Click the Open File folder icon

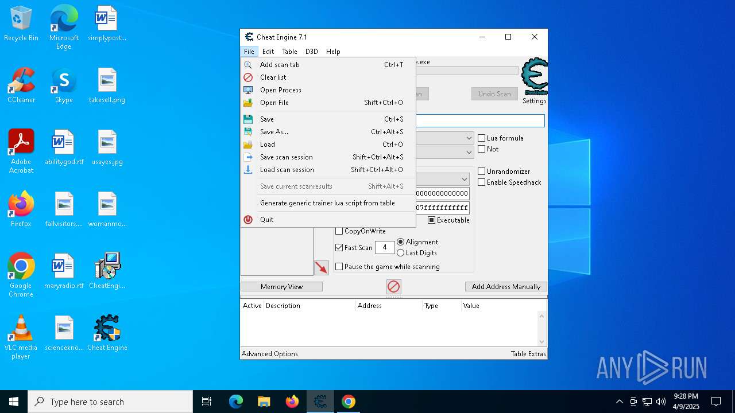[x=248, y=103]
